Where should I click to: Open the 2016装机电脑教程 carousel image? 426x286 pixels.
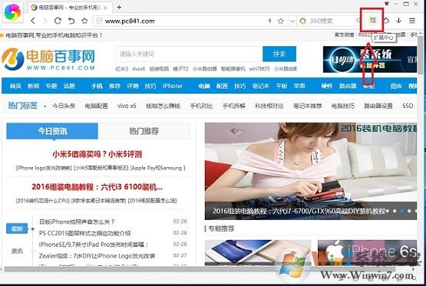(x=311, y=171)
